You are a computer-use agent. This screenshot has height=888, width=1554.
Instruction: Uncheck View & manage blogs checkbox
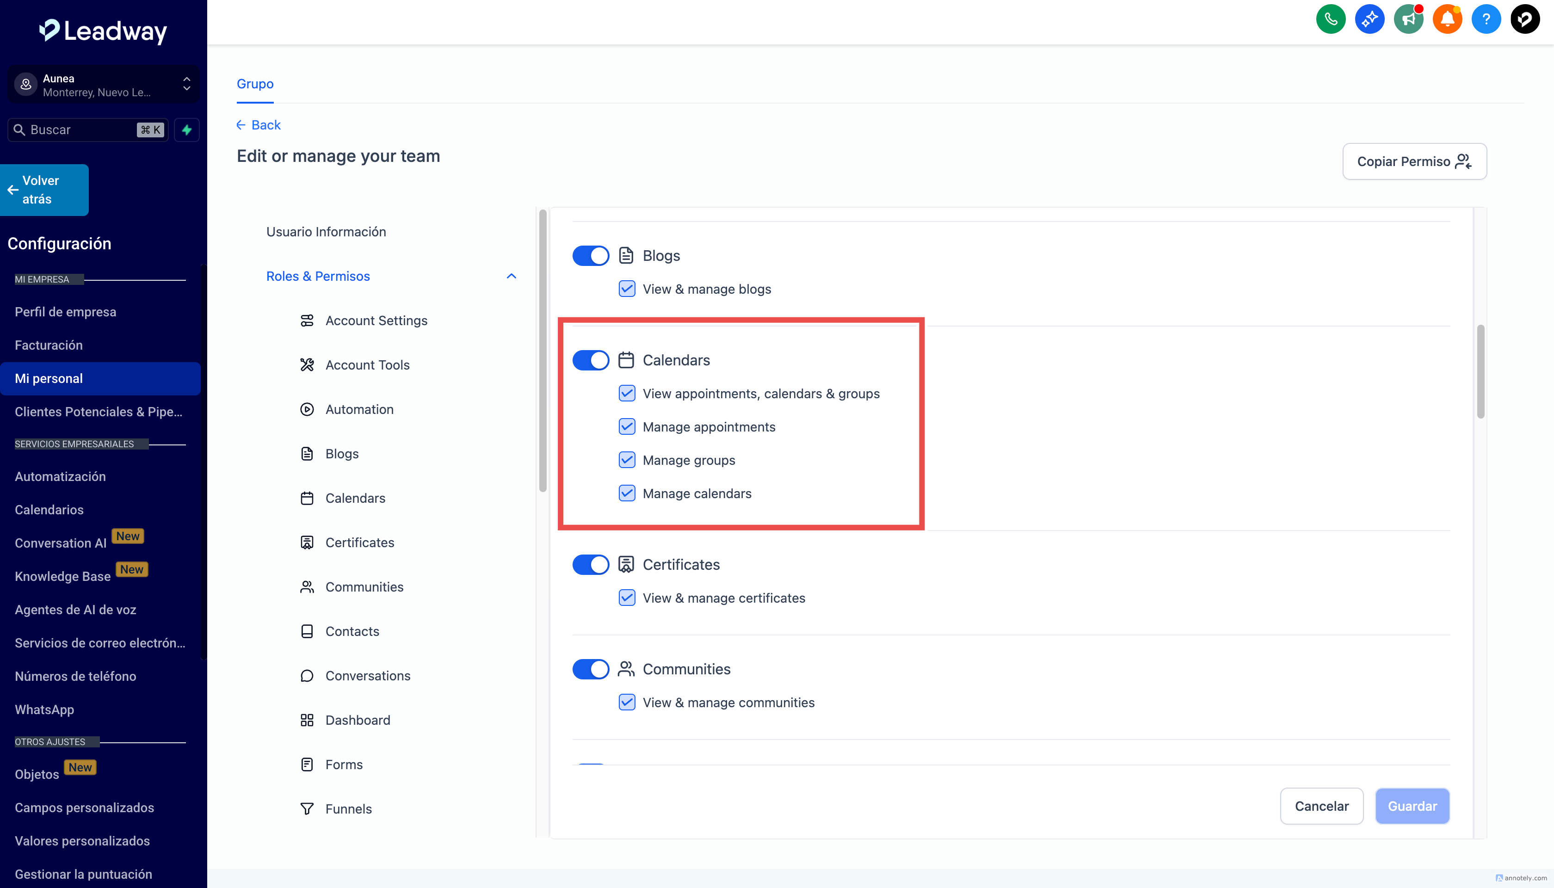627,289
